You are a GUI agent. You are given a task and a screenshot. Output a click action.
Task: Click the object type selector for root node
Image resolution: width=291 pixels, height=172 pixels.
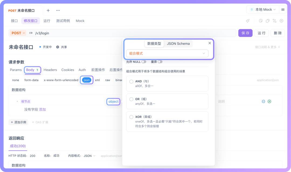(x=113, y=101)
